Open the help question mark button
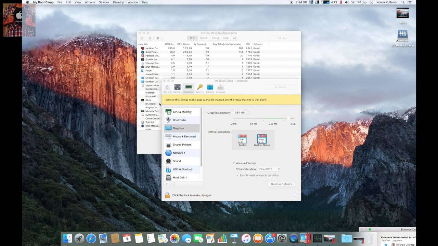The image size is (438, 246). (x=296, y=195)
